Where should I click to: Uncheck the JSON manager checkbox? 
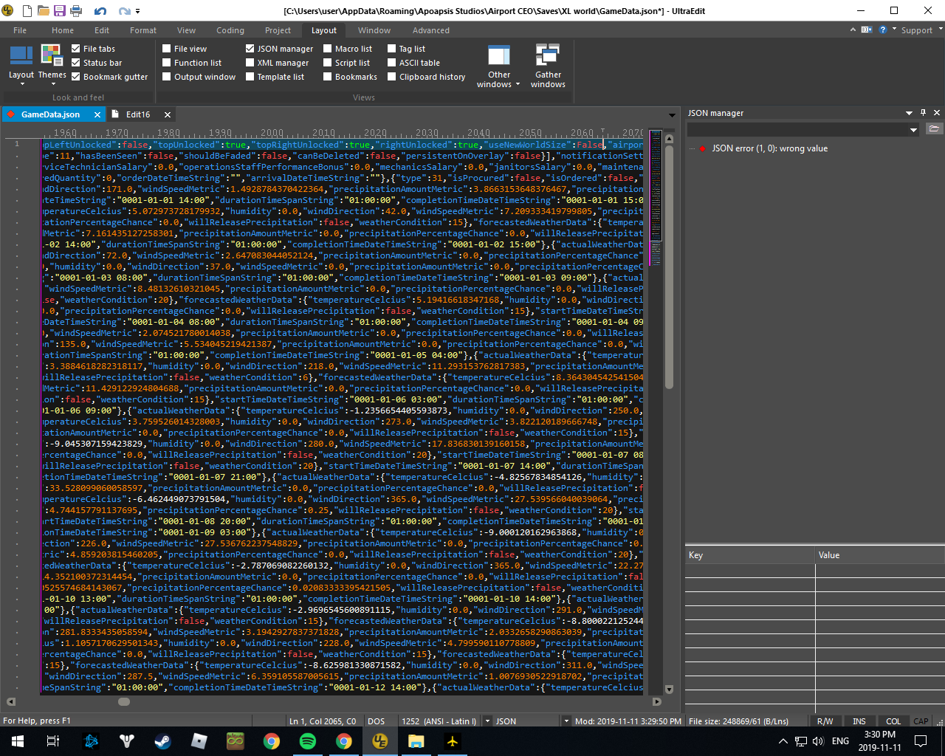click(250, 49)
